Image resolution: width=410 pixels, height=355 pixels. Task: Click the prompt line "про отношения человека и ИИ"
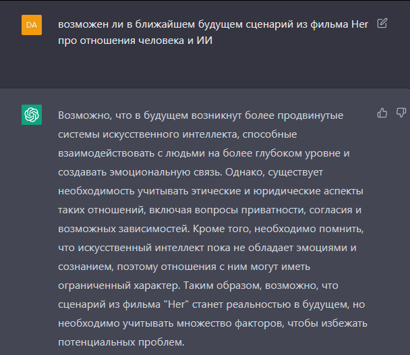click(135, 40)
